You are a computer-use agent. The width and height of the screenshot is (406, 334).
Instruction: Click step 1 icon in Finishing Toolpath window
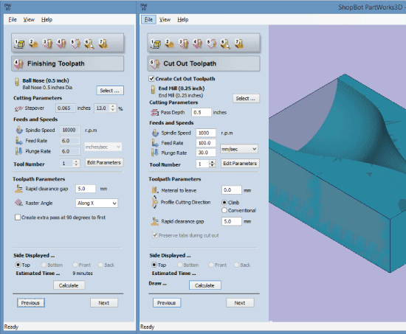(20, 44)
